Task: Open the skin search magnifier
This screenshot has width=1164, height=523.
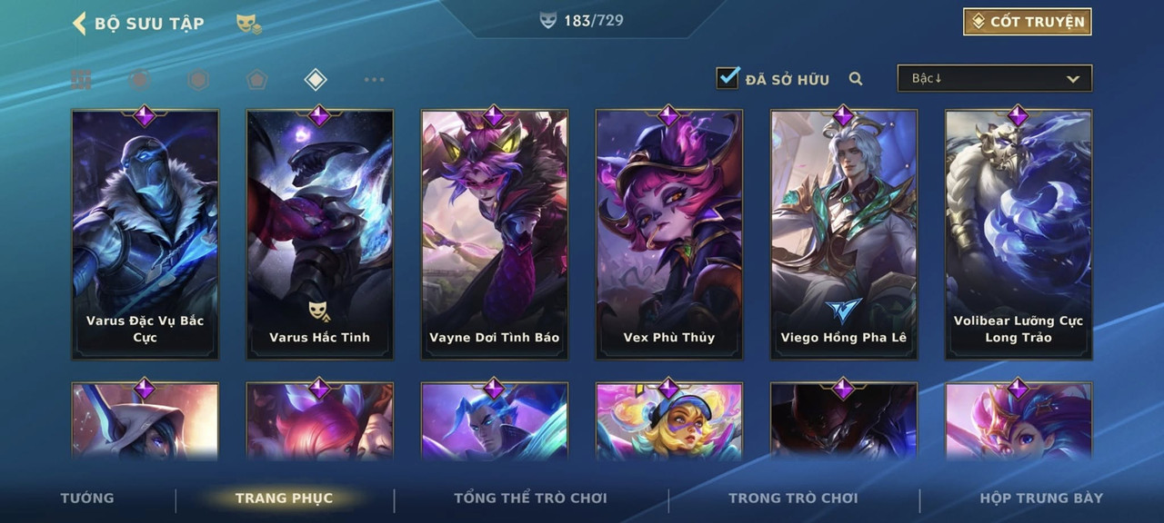Action: tap(856, 79)
